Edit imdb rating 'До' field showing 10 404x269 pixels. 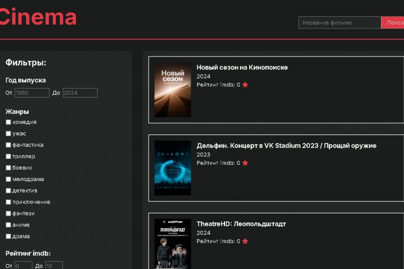click(x=54, y=266)
